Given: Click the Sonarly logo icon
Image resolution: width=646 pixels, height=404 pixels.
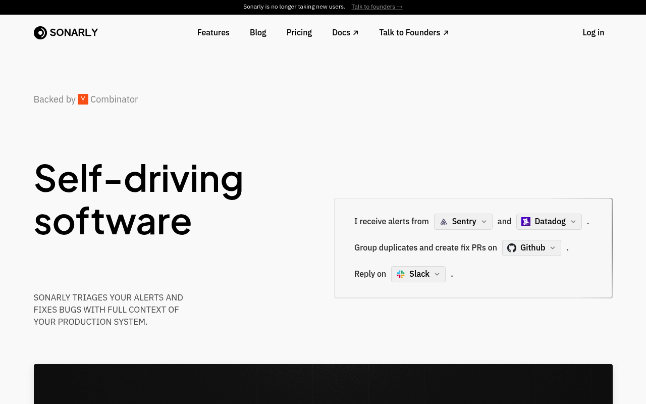Looking at the screenshot, I should 40,33.
